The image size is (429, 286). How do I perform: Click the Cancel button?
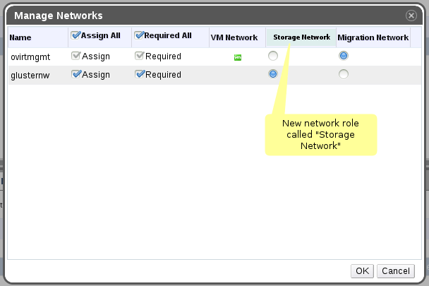point(395,270)
